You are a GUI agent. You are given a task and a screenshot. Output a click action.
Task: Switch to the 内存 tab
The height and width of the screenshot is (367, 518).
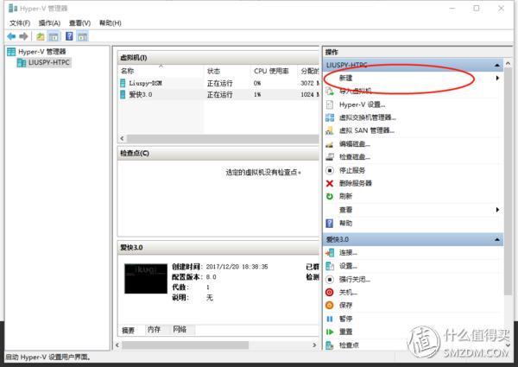click(154, 329)
